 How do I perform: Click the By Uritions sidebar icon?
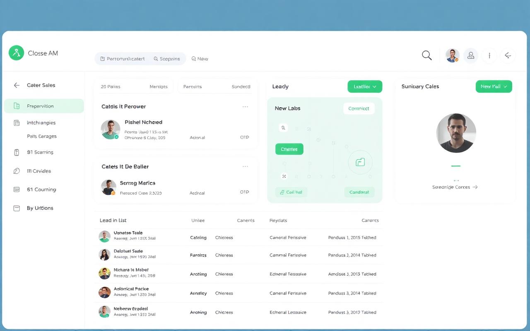click(17, 208)
